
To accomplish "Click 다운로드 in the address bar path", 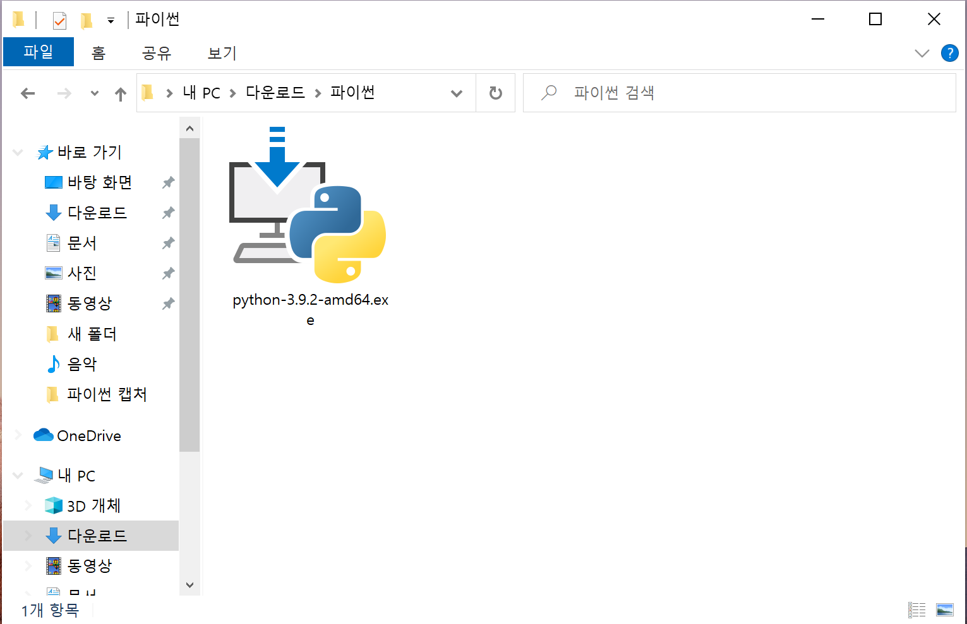I will coord(275,93).
